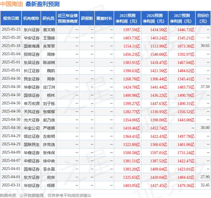This screenshot has height=198, width=211.
Task: Click the 近三年业绩预测准确度 column header
Action: (68, 18)
